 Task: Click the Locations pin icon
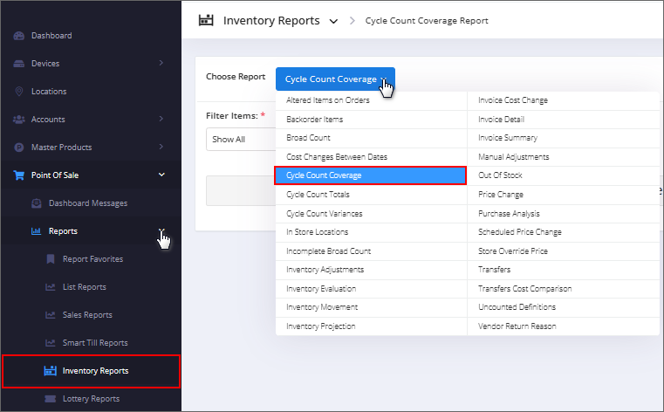[19, 92]
